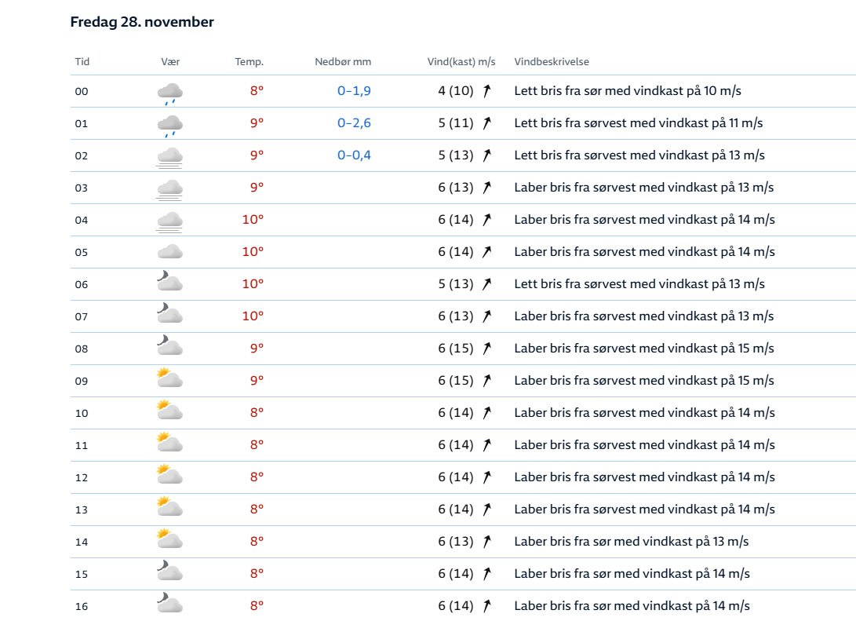Screen dimensions: 856x621
Task: Click wind speed 6 (15) at 09
Action: pyautogui.click(x=455, y=381)
